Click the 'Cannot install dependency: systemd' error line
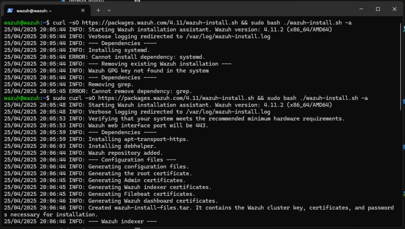This screenshot has width=405, height=229. click(x=104, y=57)
